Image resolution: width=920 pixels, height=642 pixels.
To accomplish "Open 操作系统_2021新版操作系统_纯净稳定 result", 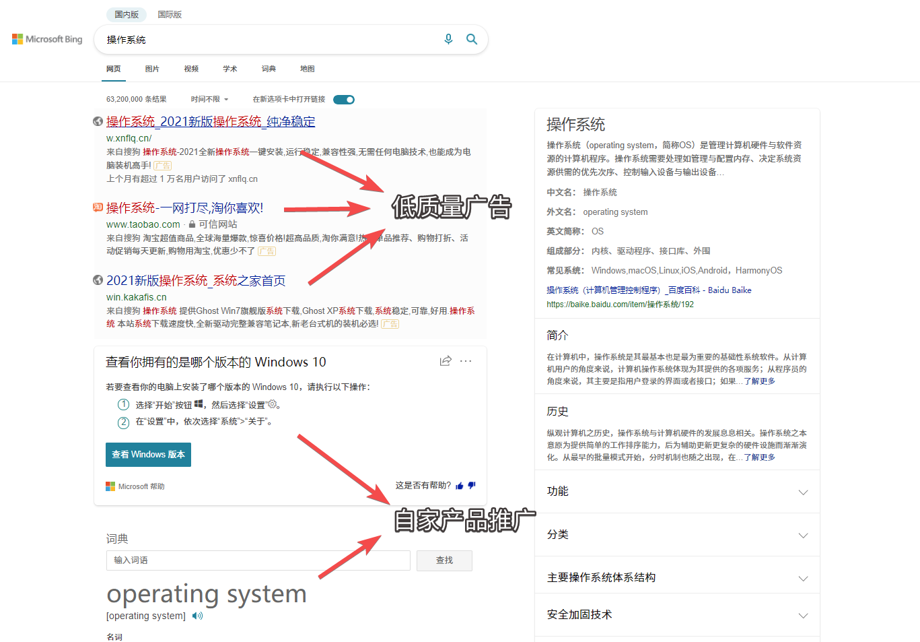I will (211, 121).
